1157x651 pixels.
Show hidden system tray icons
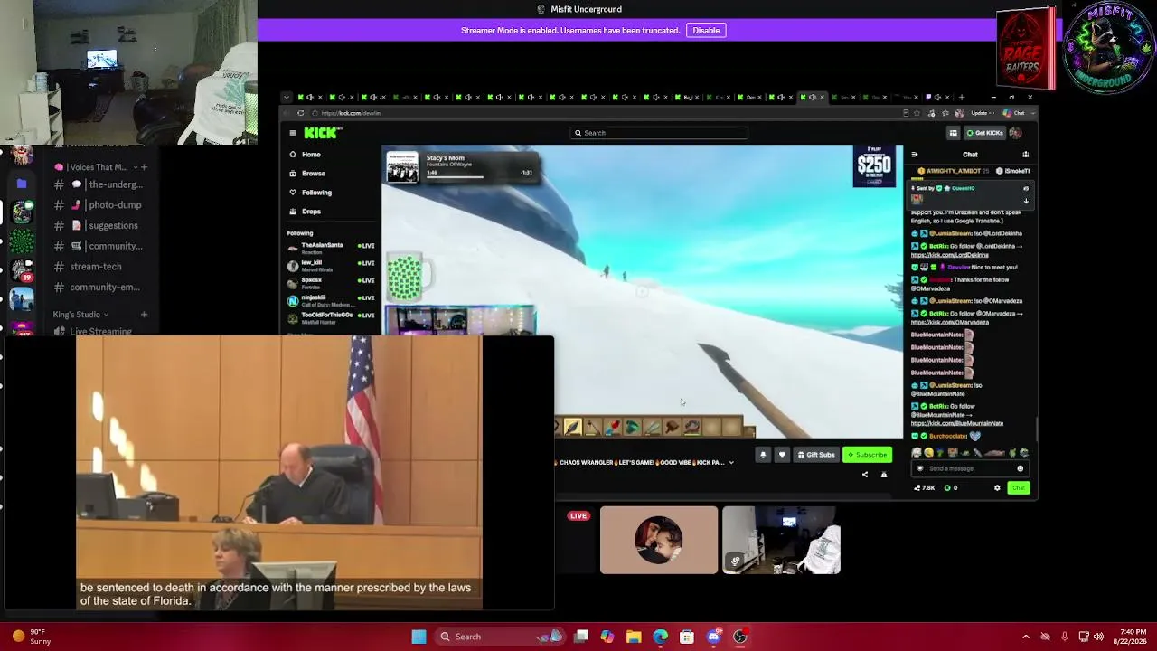1026,637
